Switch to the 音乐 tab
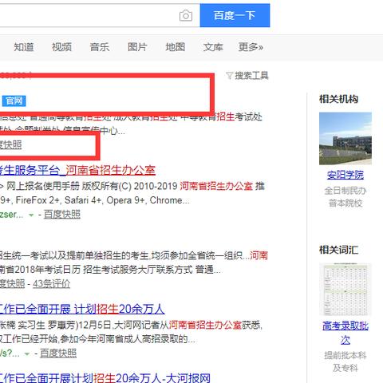The width and height of the screenshot is (383, 383). click(100, 47)
